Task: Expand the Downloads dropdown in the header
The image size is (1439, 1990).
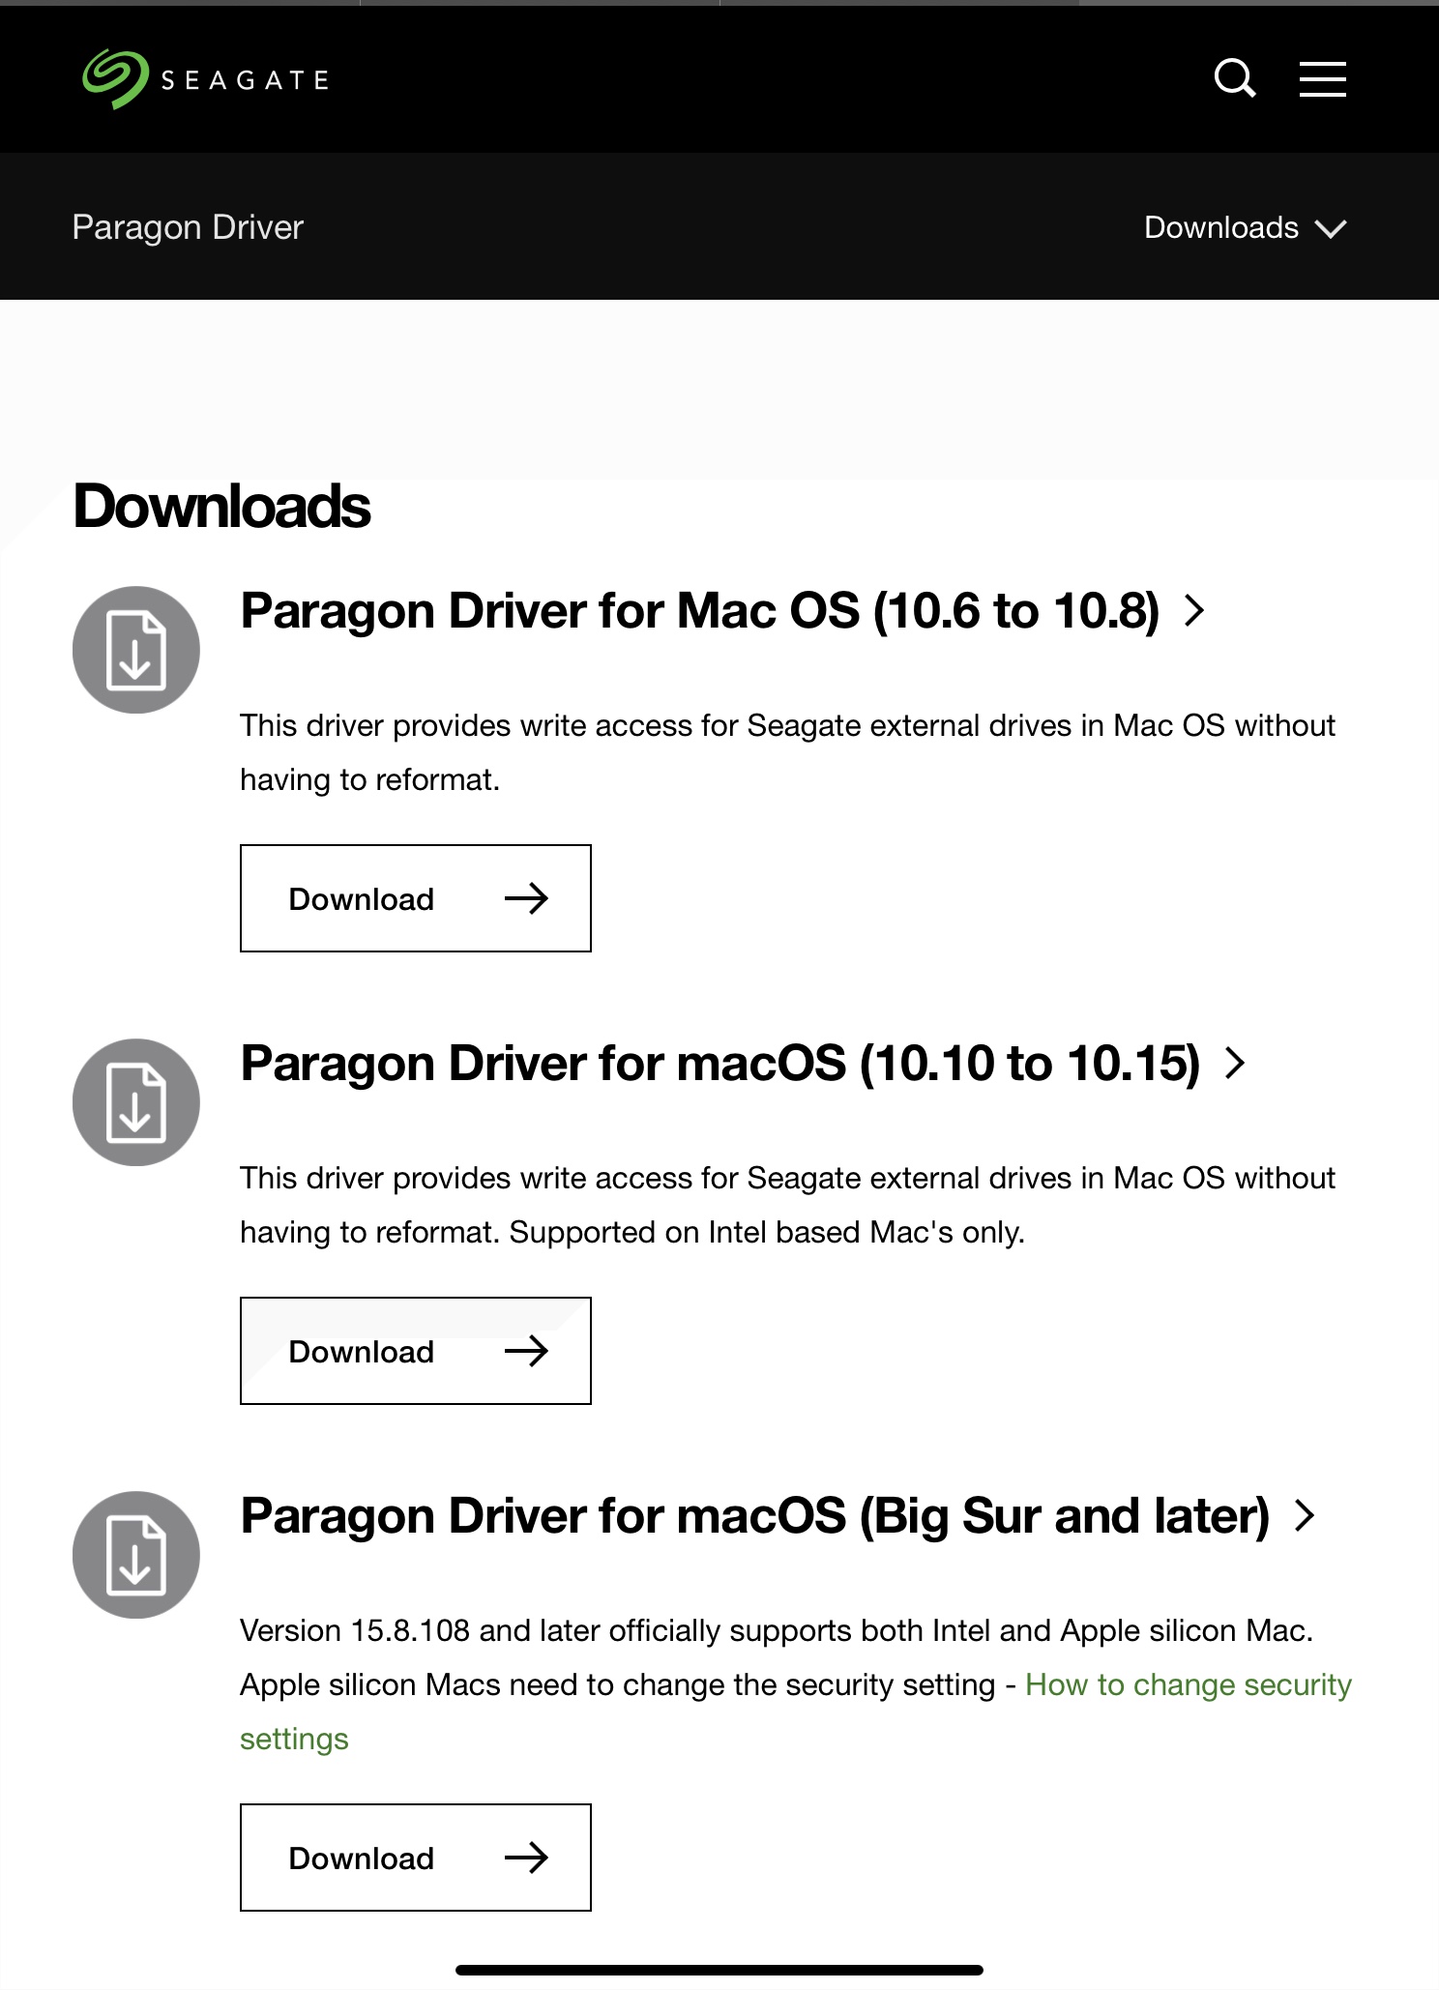Action: 1245,228
